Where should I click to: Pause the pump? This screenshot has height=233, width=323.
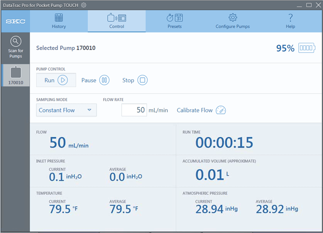click(95, 80)
